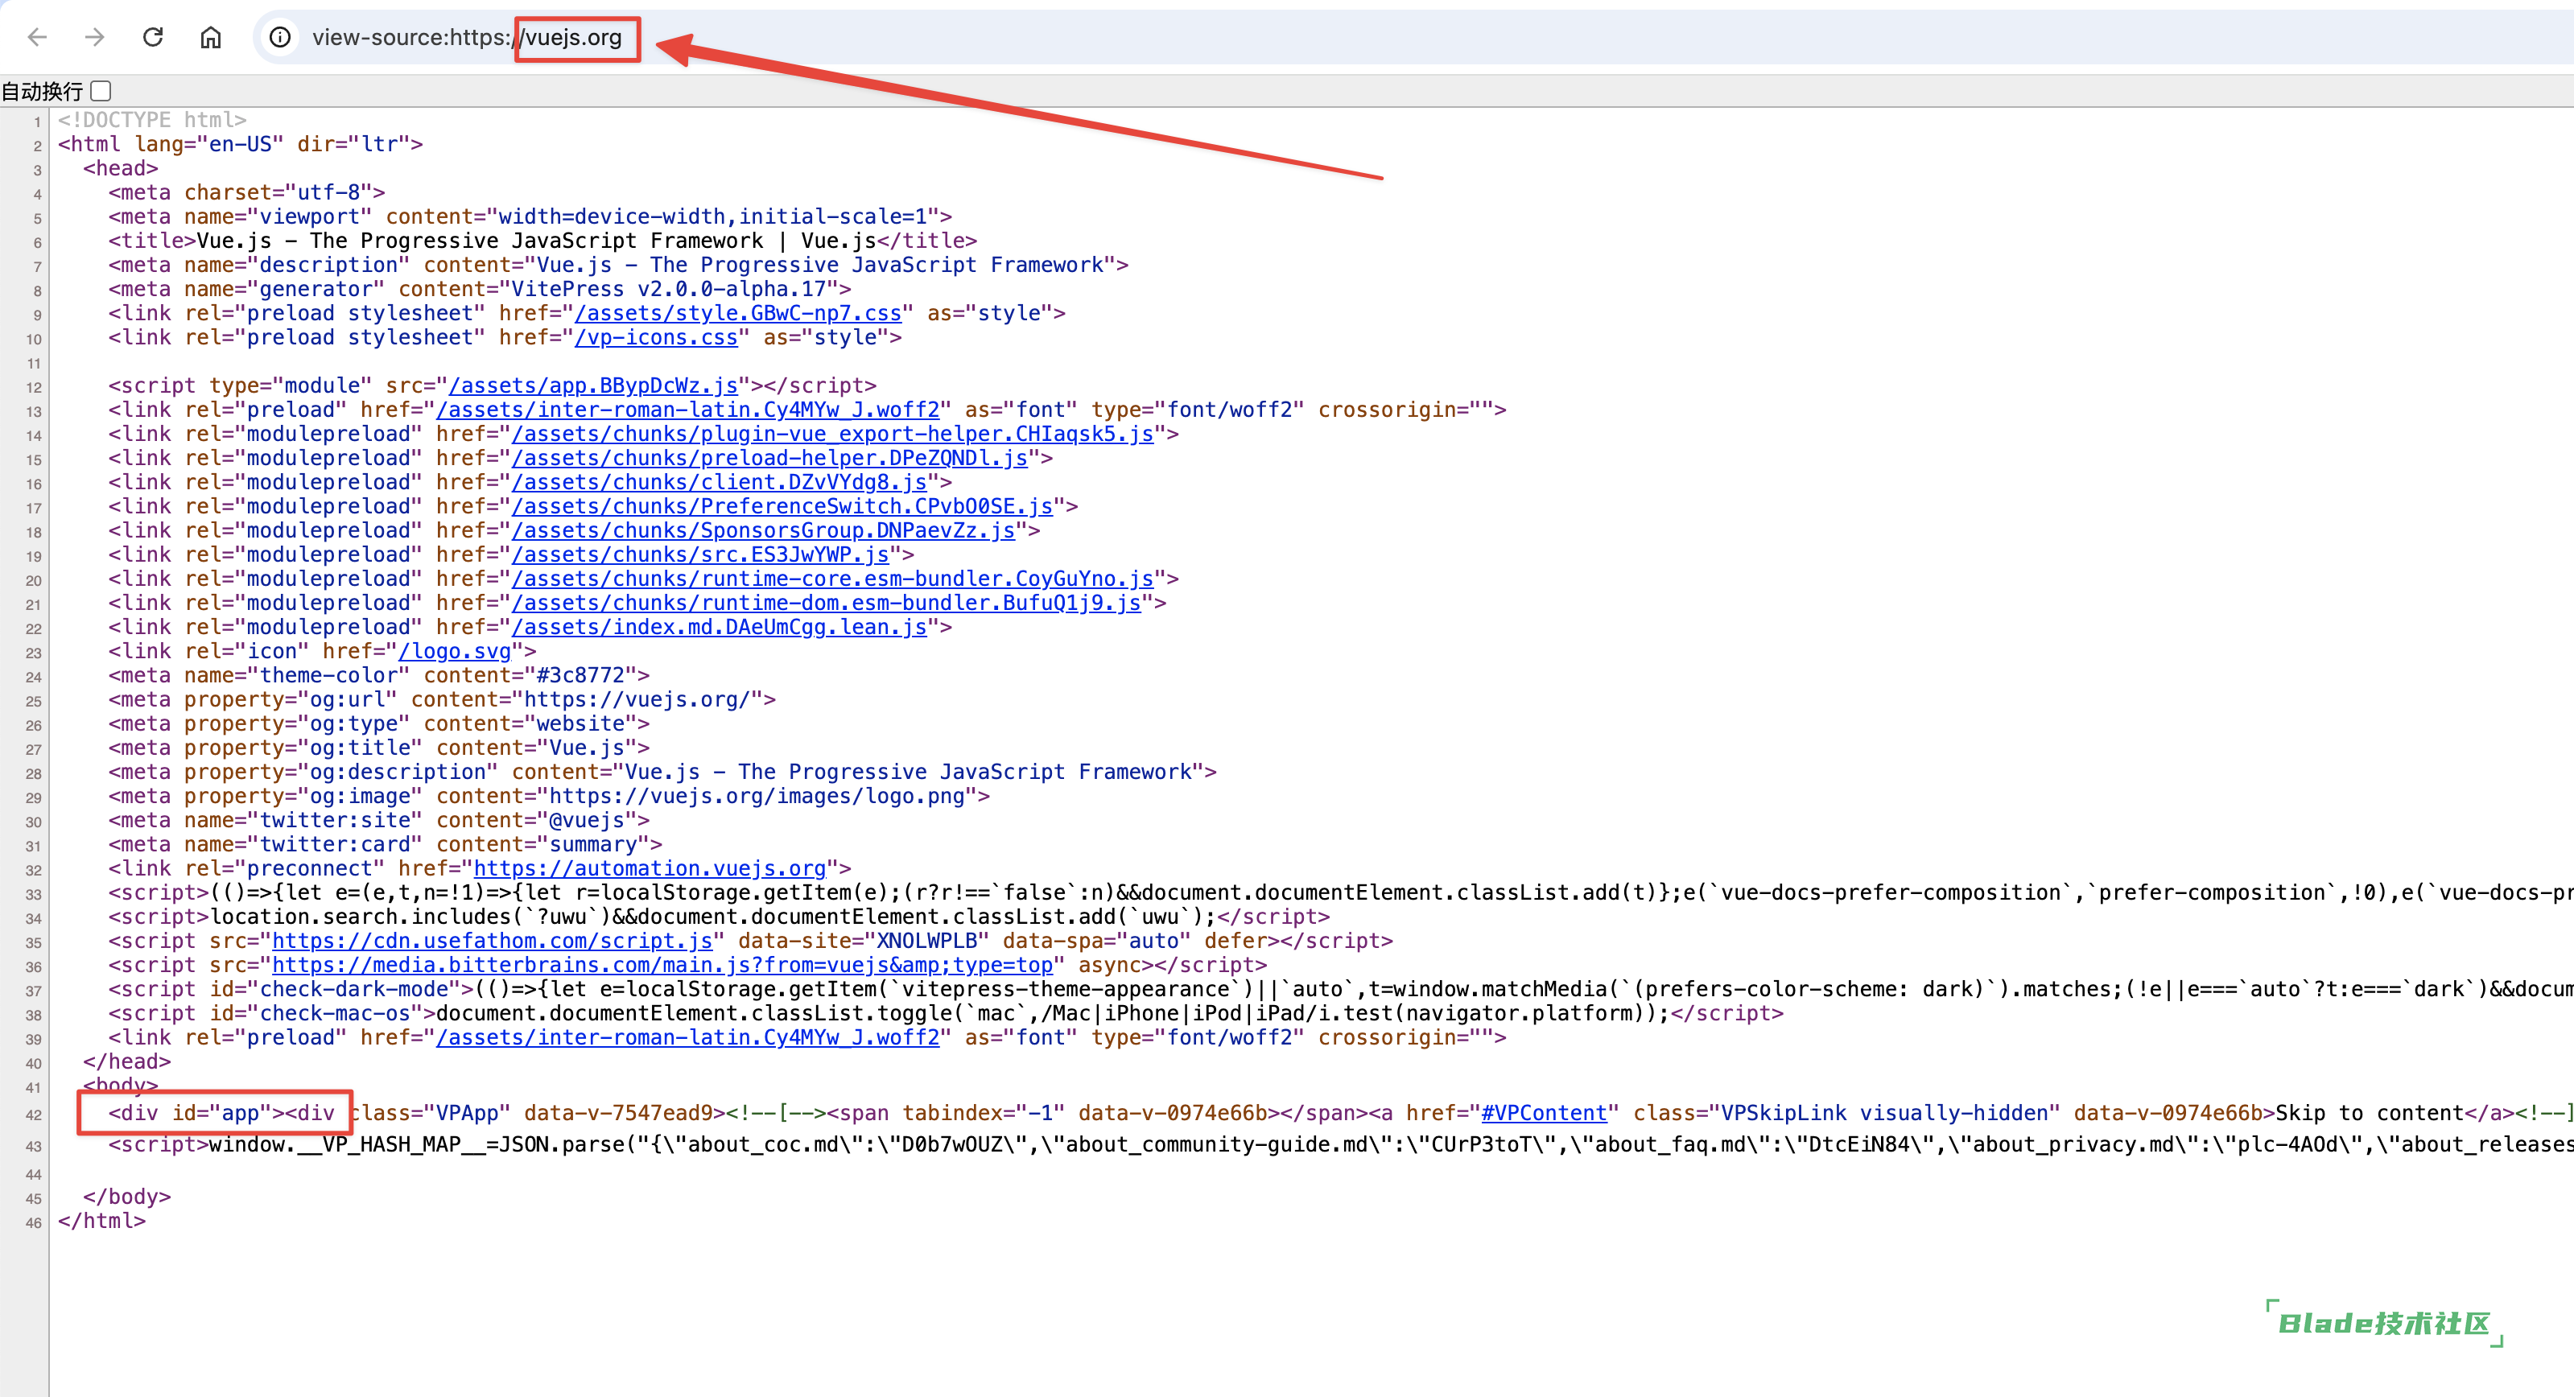Click the closing </head> tag
Screen dimensions: 2574x1397
pos(127,1061)
